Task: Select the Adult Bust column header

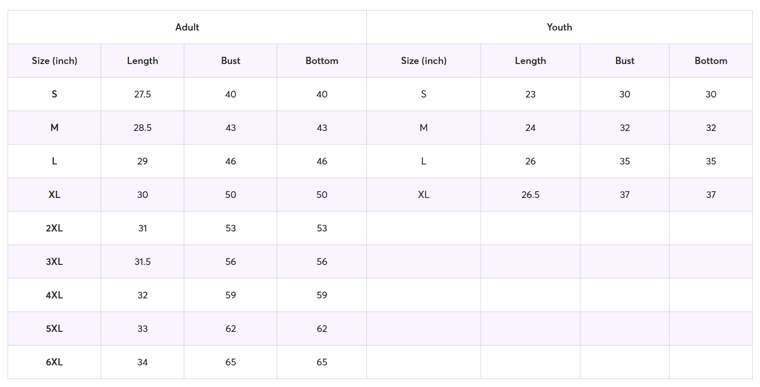Action: (x=231, y=61)
